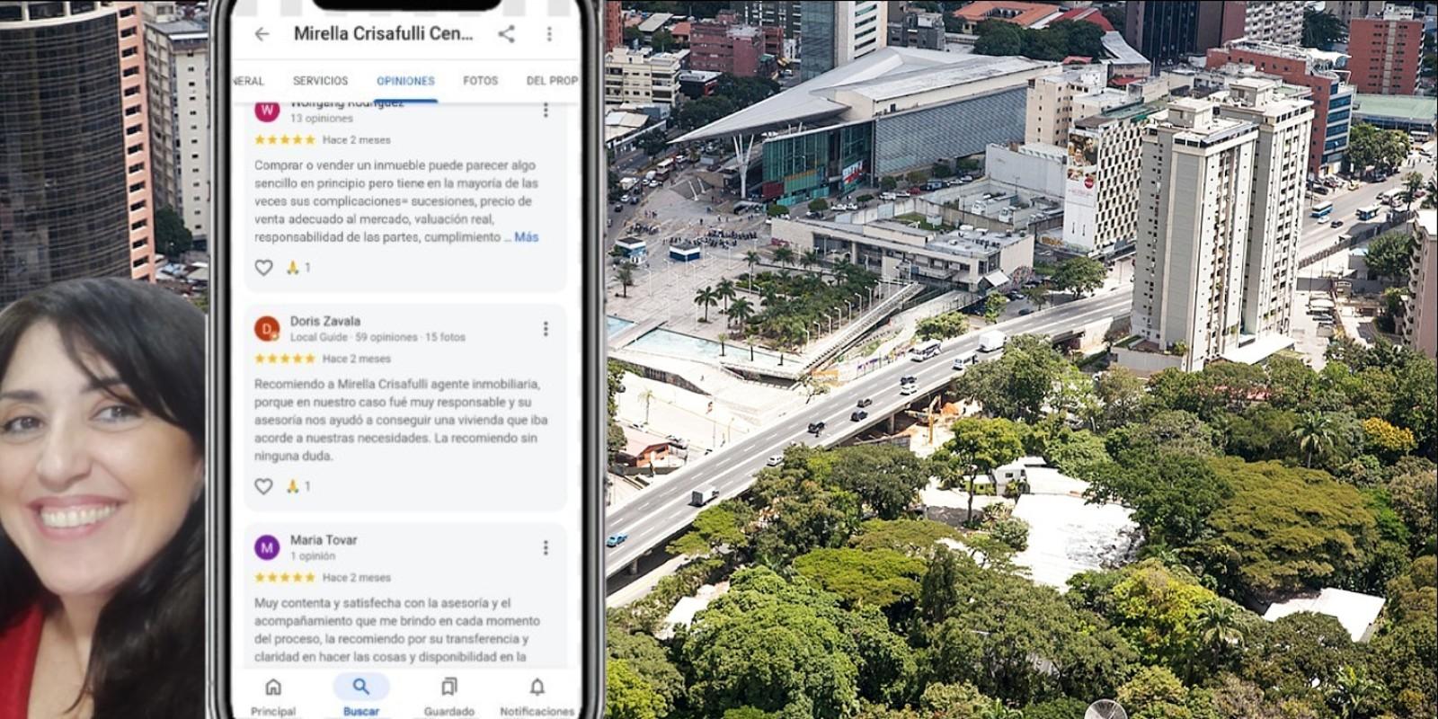Image resolution: width=1438 pixels, height=719 pixels.
Task: Open the FOTOS tab
Action: pos(480,81)
